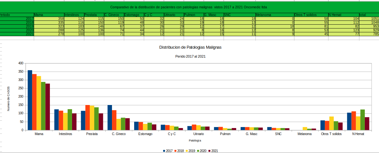Click the yellow 2019 legend swatch

187,151
